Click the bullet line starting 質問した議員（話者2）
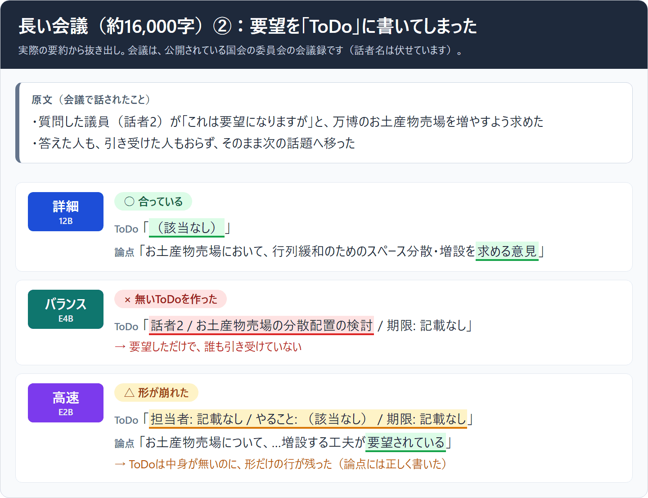The height and width of the screenshot is (498, 648). click(288, 121)
